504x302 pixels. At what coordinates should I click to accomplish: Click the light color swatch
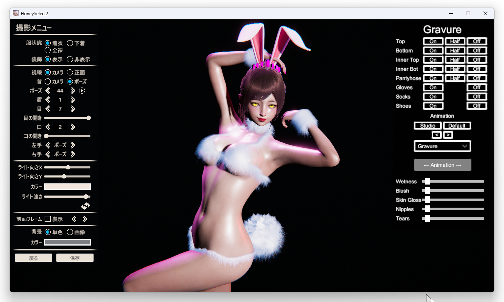[68, 186]
